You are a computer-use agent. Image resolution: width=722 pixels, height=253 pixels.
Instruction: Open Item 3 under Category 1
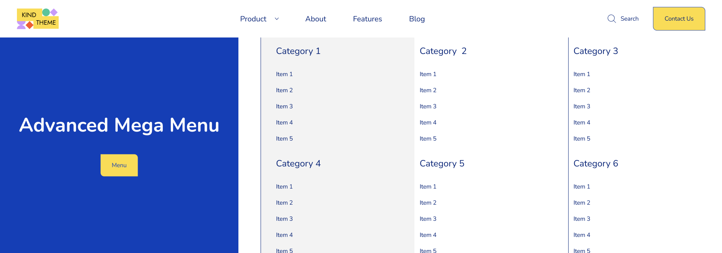click(x=284, y=106)
